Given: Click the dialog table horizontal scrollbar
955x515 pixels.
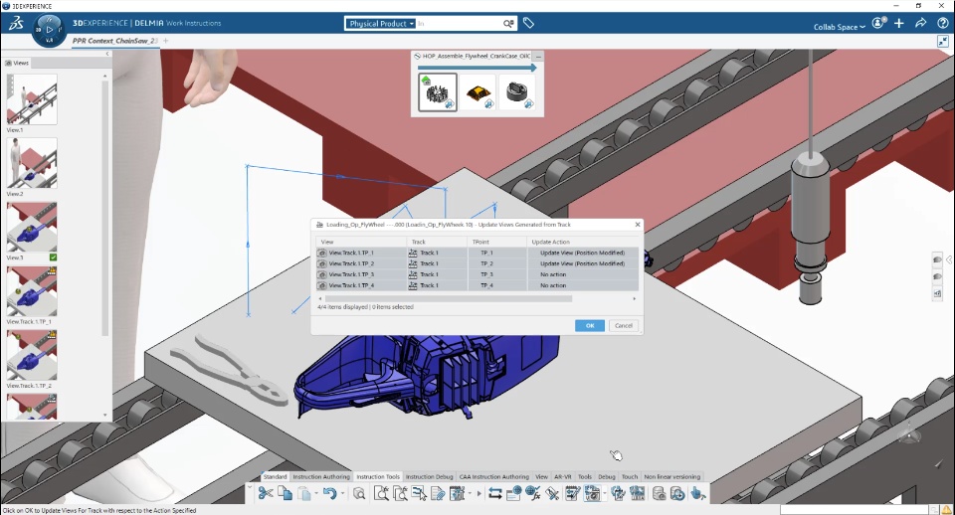Looking at the screenshot, I should point(449,299).
